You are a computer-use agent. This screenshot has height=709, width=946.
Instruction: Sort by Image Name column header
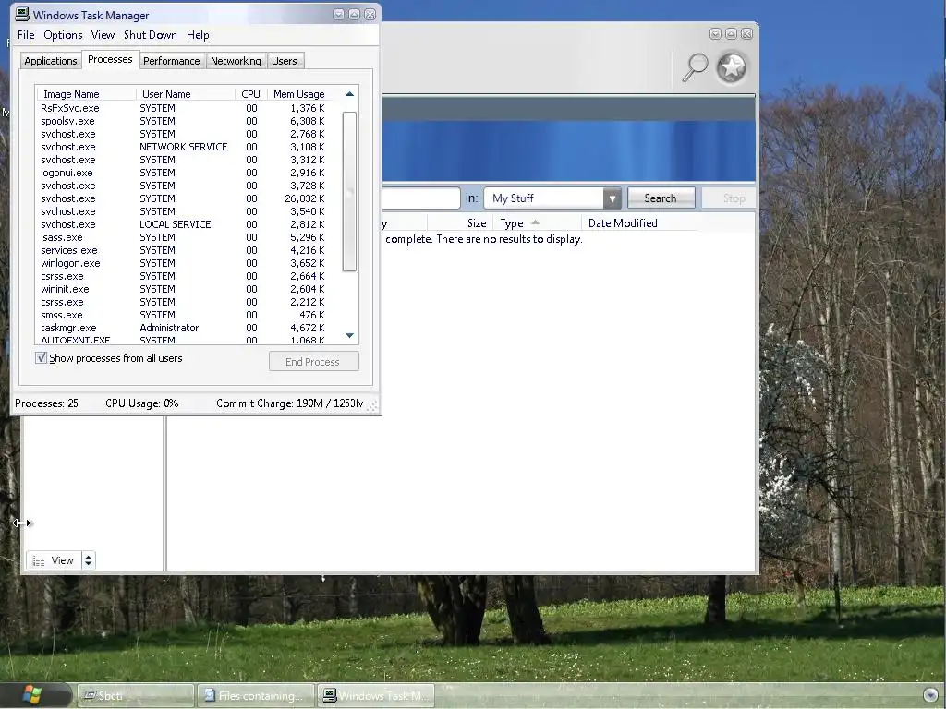86,94
